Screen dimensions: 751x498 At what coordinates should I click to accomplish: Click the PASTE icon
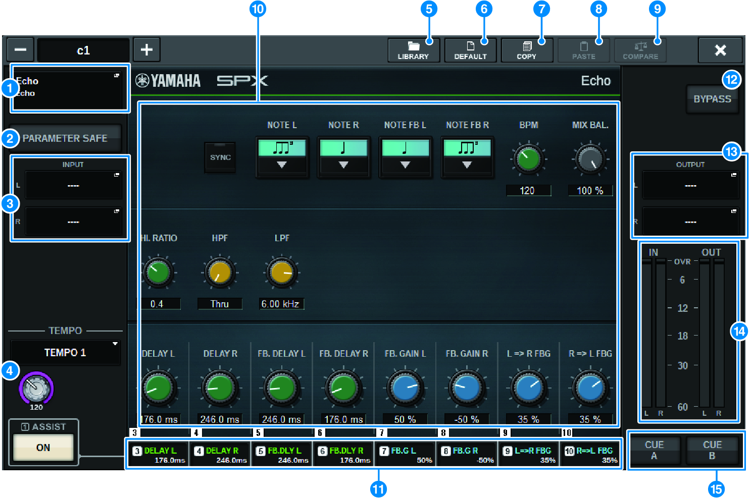click(x=583, y=50)
